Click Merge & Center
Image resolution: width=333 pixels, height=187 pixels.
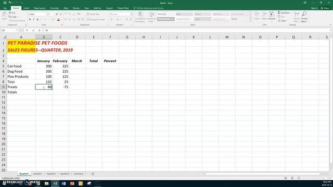coord(96,20)
